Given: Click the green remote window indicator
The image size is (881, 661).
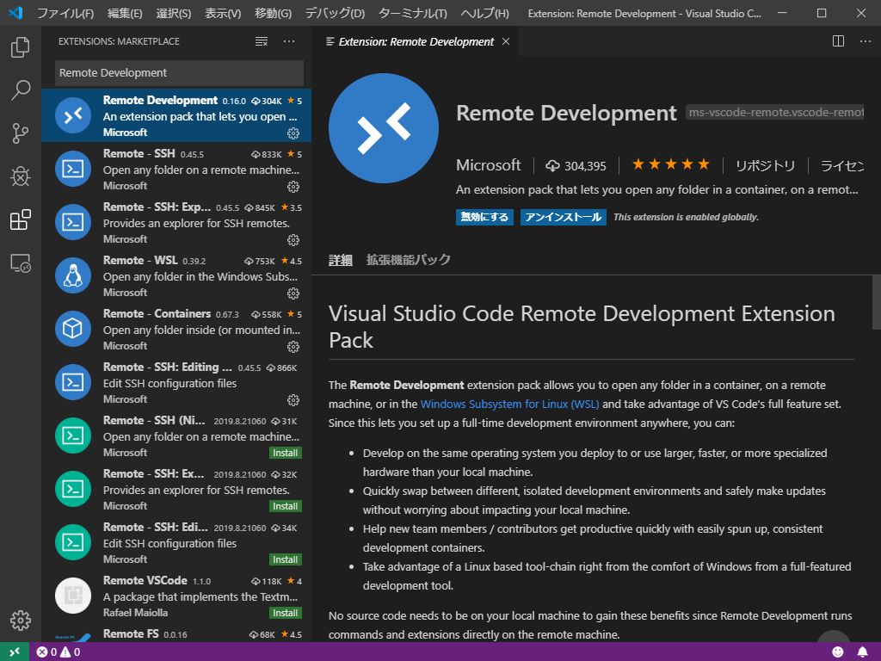Looking at the screenshot, I should [x=15, y=652].
